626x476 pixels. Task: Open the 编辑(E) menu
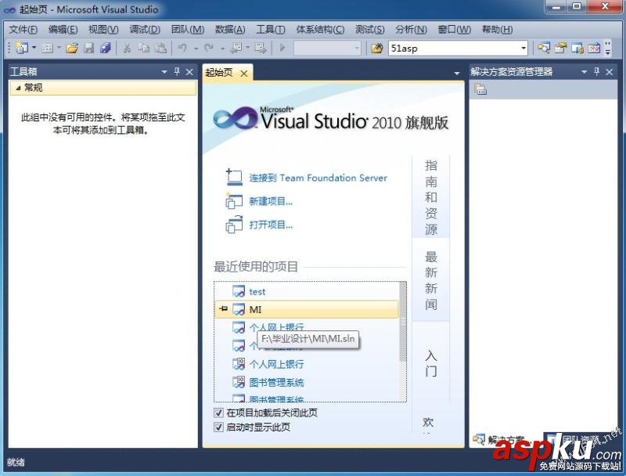tap(63, 30)
